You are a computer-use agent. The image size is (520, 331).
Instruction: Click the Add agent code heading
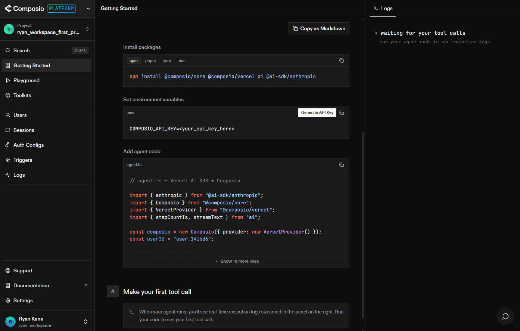142,151
